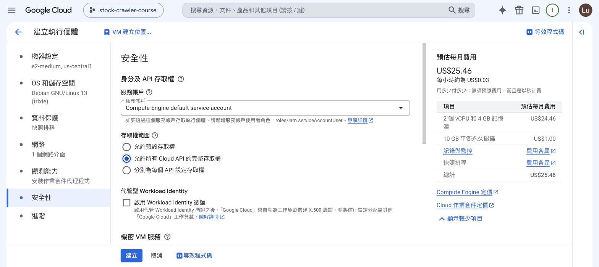Open Gemini AI assistant sparkle icon
This screenshot has width=599, height=267.
point(502,10)
